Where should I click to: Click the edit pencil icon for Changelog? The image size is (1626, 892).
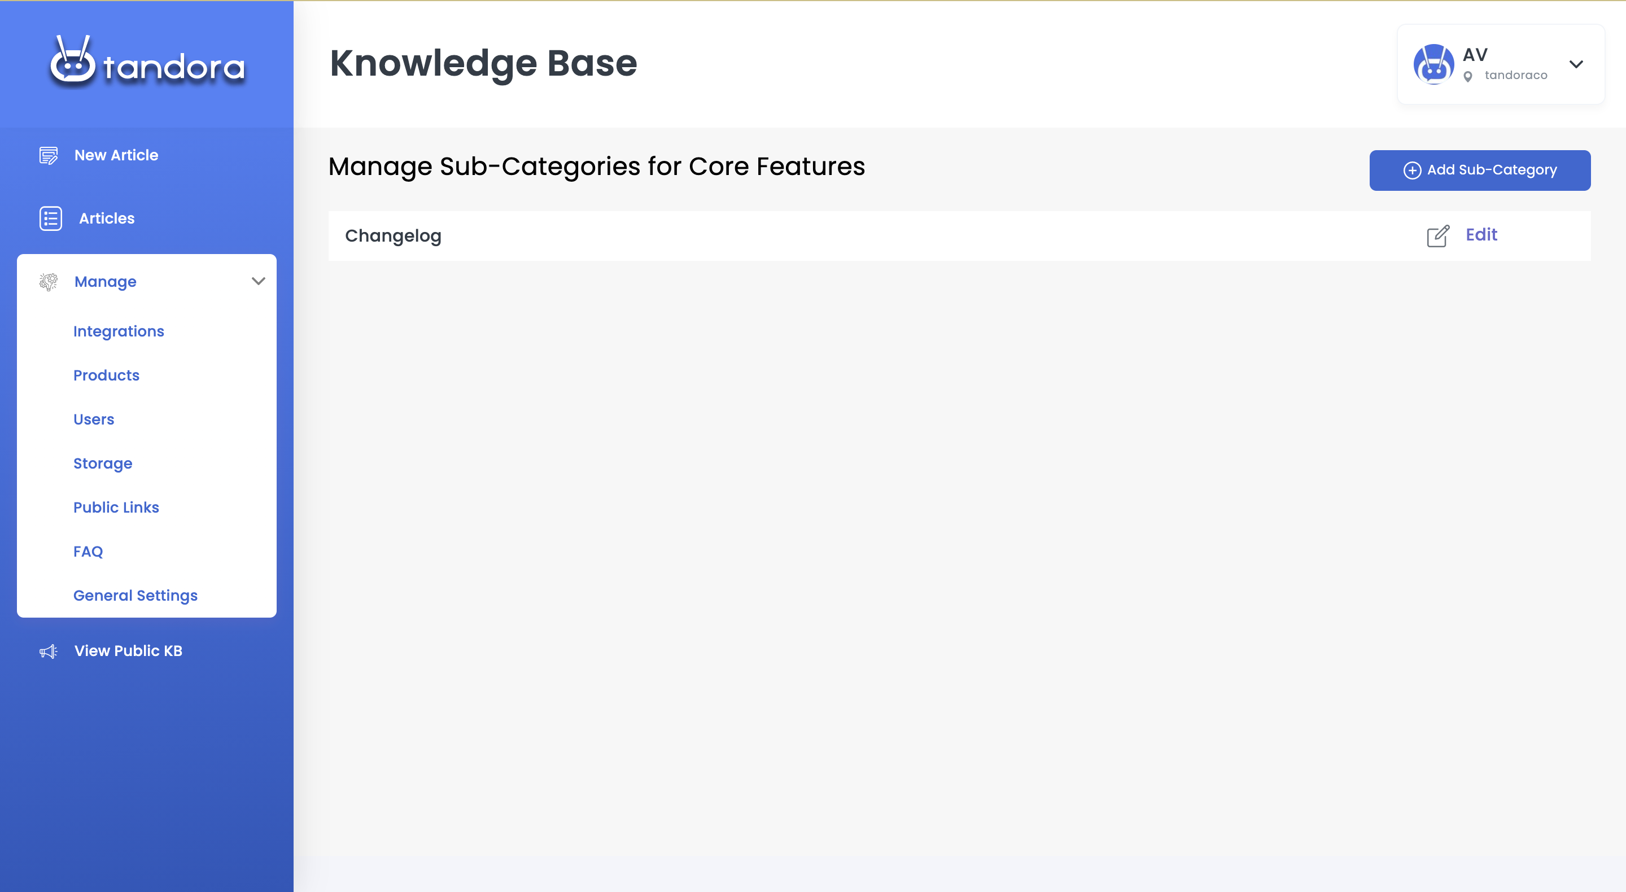tap(1438, 235)
